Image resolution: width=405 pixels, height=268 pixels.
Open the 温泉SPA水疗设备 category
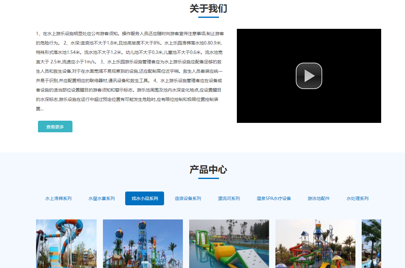pos(274,198)
